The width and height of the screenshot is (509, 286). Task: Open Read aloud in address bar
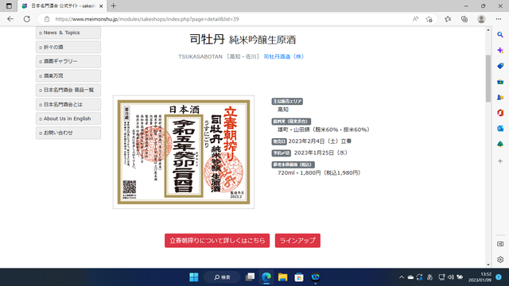click(x=415, y=19)
